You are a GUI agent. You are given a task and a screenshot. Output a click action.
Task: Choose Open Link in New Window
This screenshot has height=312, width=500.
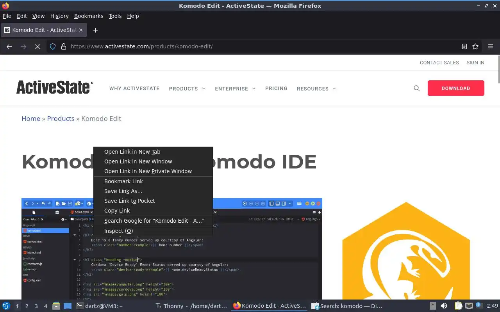[153, 161]
